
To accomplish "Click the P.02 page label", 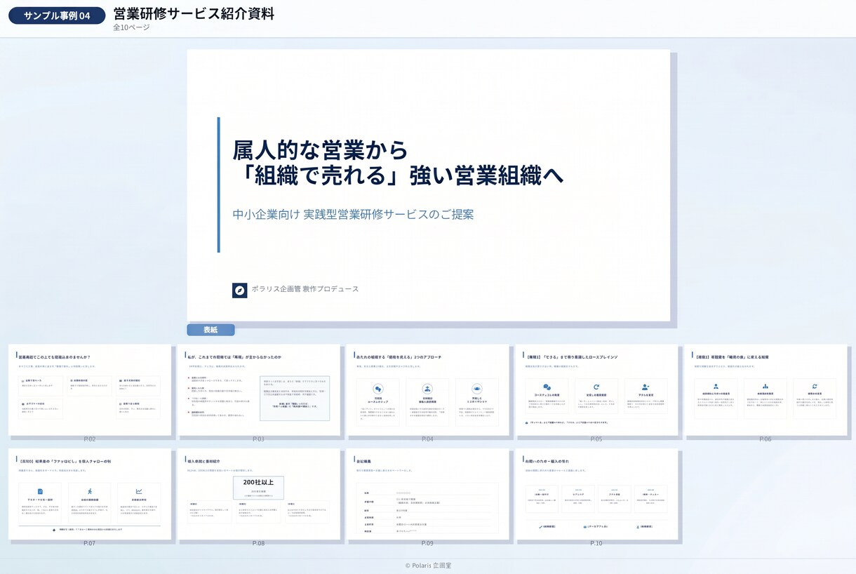I will coord(89,439).
